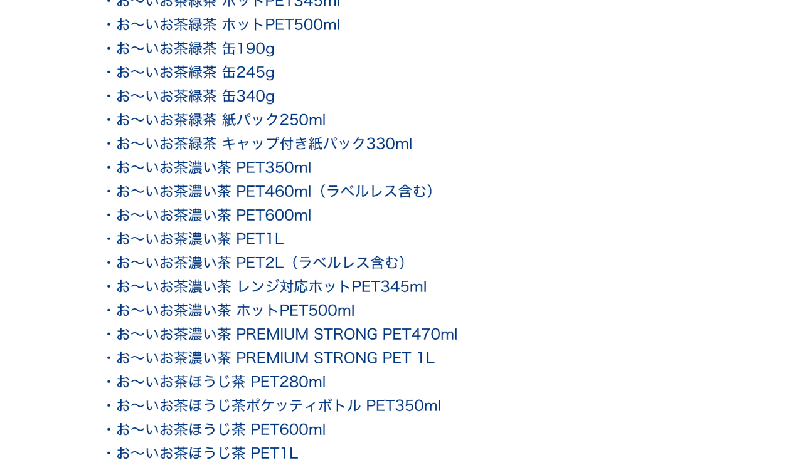Click the 緑茶 紙パック250ml item
Screen dimensions: 803x470
[x=220, y=120]
